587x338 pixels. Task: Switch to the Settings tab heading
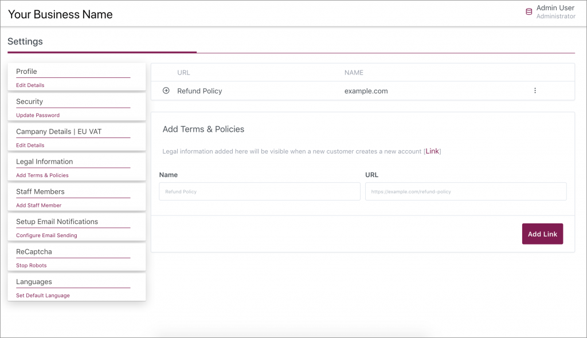pyautogui.click(x=25, y=42)
